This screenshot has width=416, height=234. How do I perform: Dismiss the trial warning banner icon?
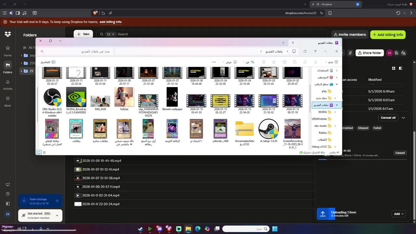point(5,22)
